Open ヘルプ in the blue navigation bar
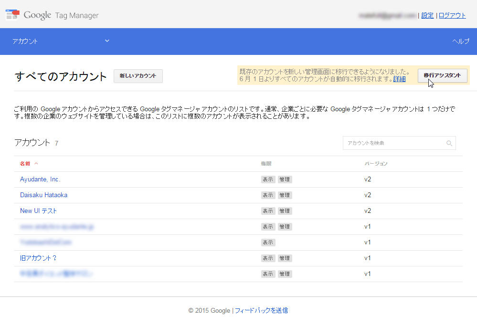 point(460,42)
